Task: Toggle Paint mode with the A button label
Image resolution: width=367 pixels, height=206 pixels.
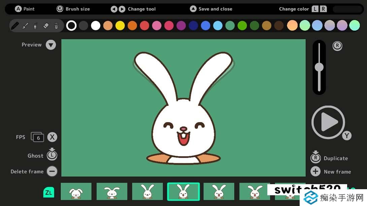Action: [19, 9]
